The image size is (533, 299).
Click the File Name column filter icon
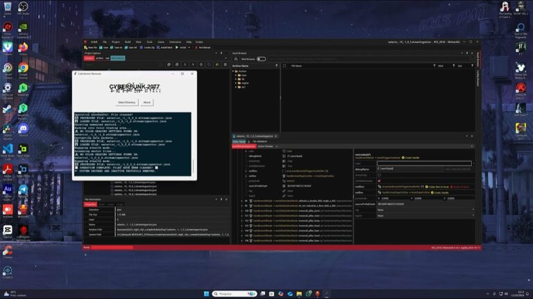pos(434,66)
